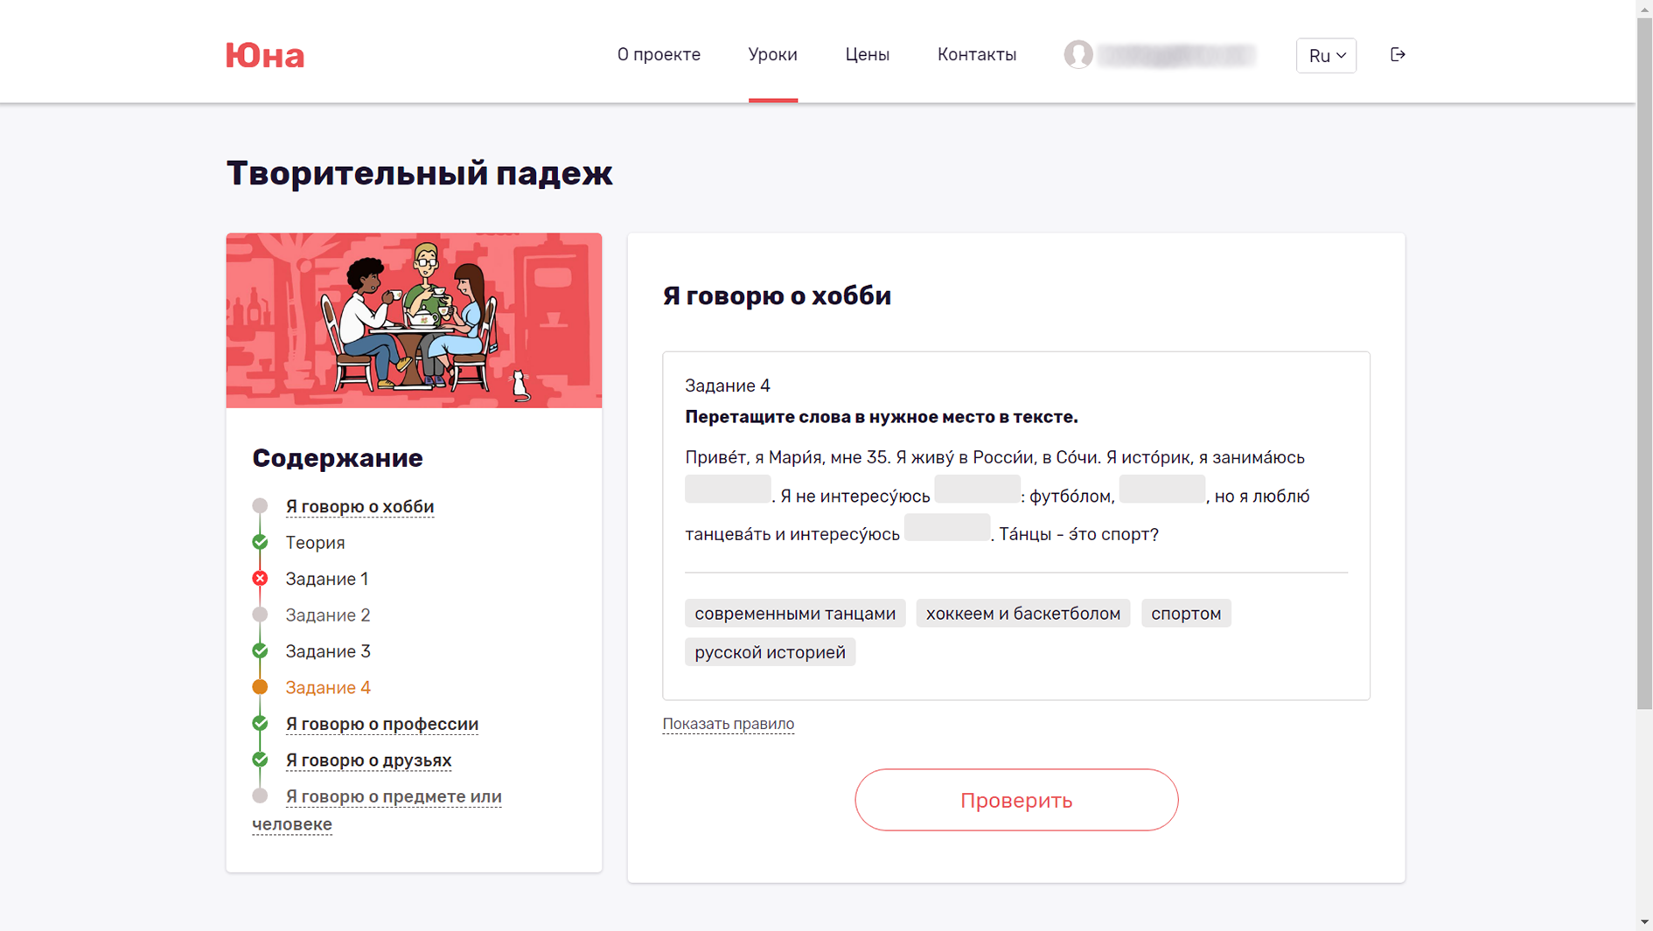The image size is (1653, 931).
Task: Expand the Я говорю о друзьях section
Action: tap(368, 761)
